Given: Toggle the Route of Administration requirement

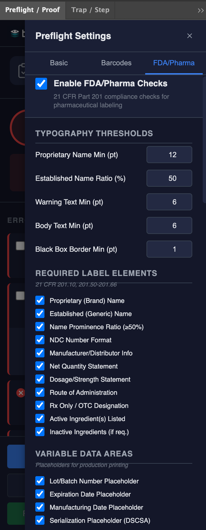Looking at the screenshot, I should coord(40,392).
